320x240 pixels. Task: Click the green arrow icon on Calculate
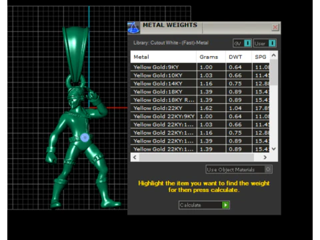click(225, 205)
